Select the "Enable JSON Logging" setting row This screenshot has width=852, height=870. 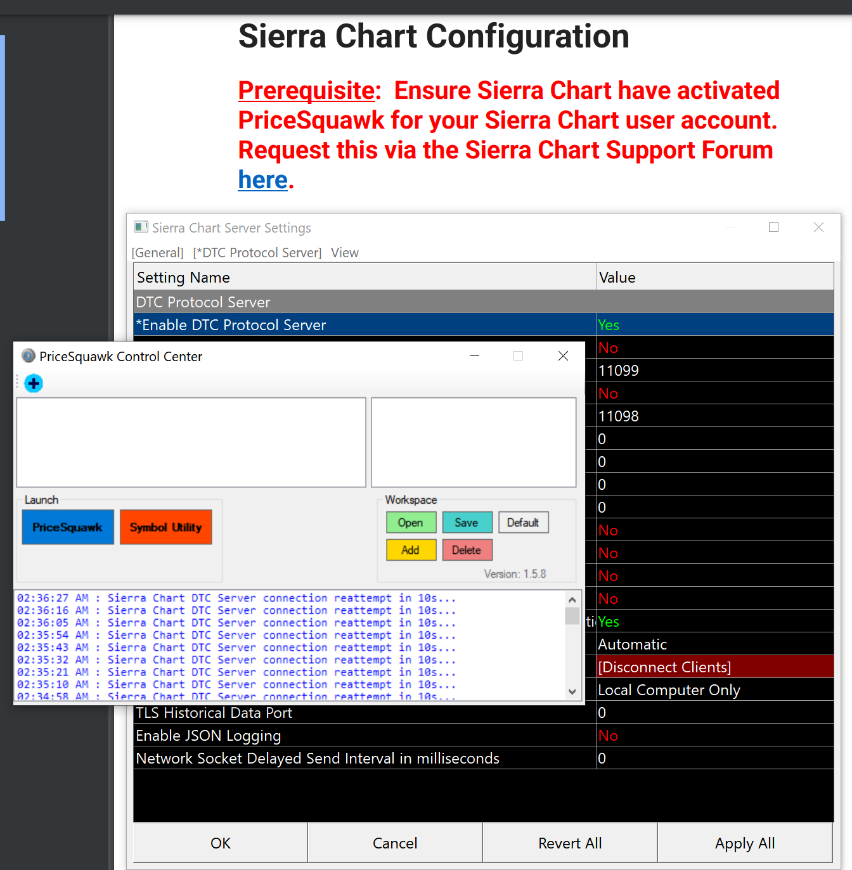[484, 735]
